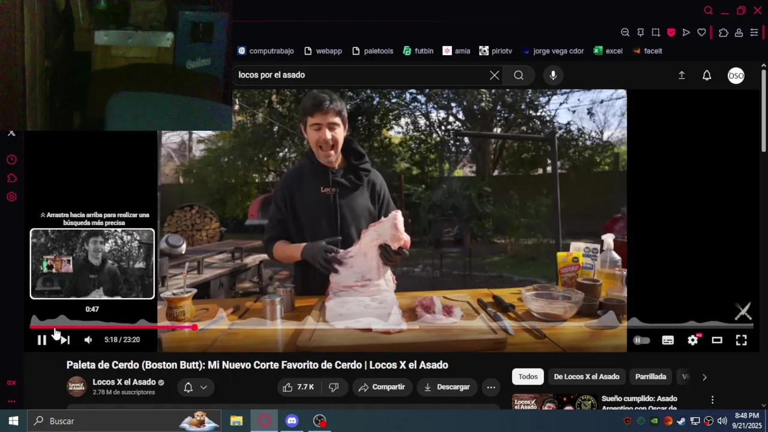Open the player settings gear

tap(692, 340)
